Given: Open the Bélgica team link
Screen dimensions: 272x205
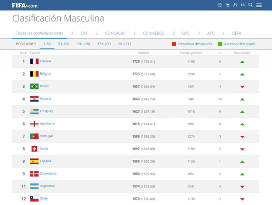Looking at the screenshot, I should [x=45, y=73].
